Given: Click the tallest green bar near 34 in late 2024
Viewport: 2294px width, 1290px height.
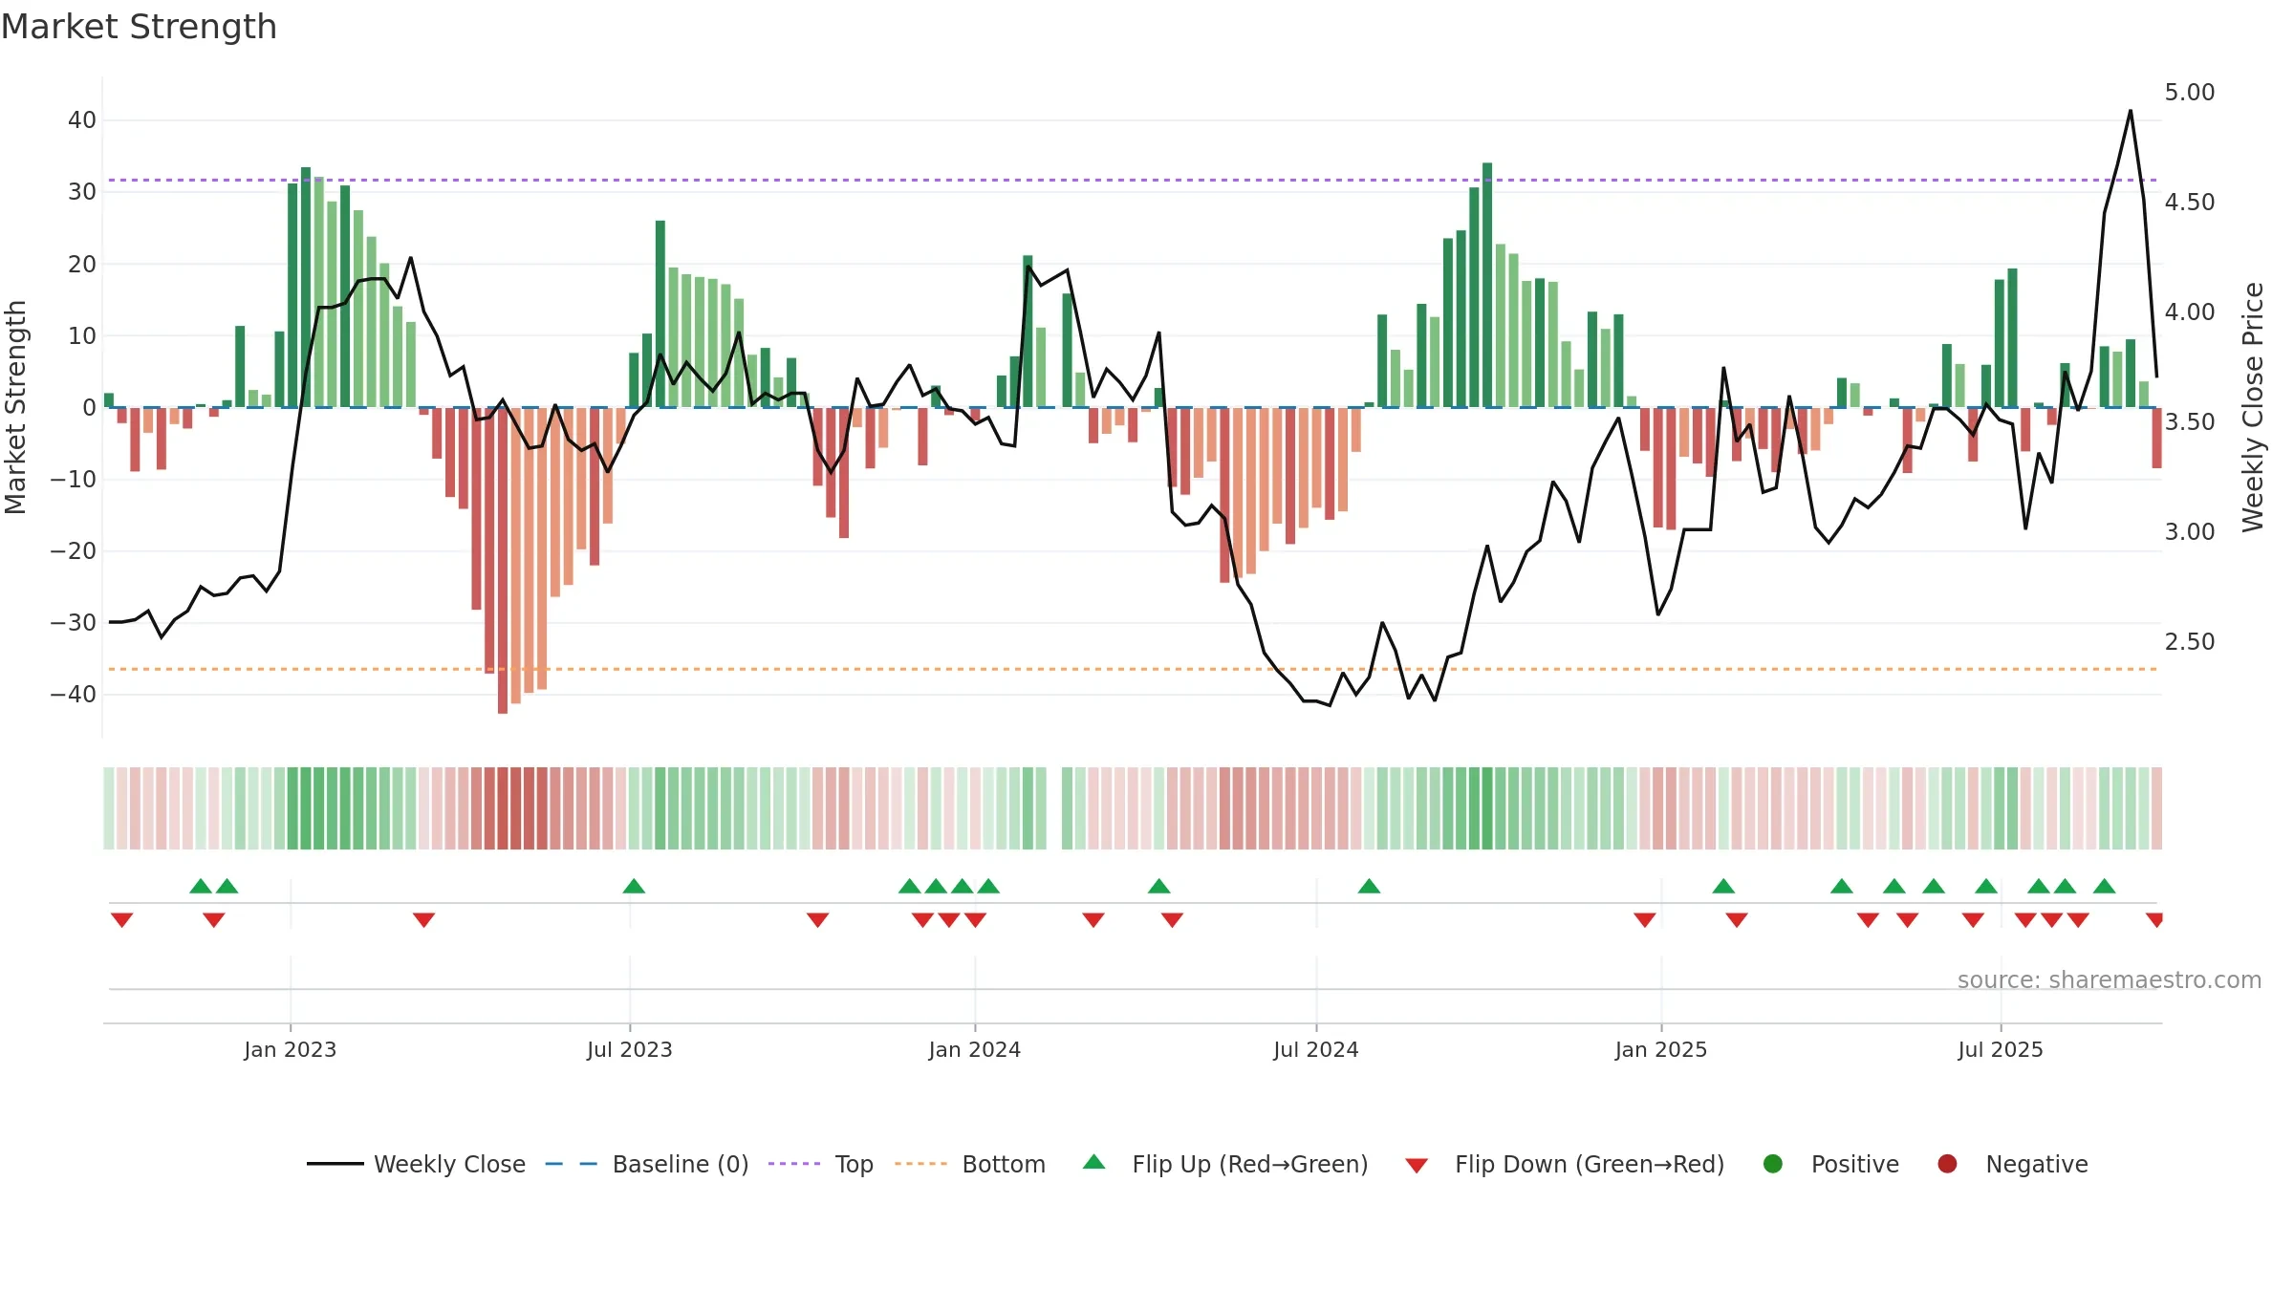Looking at the screenshot, I should point(1487,285).
